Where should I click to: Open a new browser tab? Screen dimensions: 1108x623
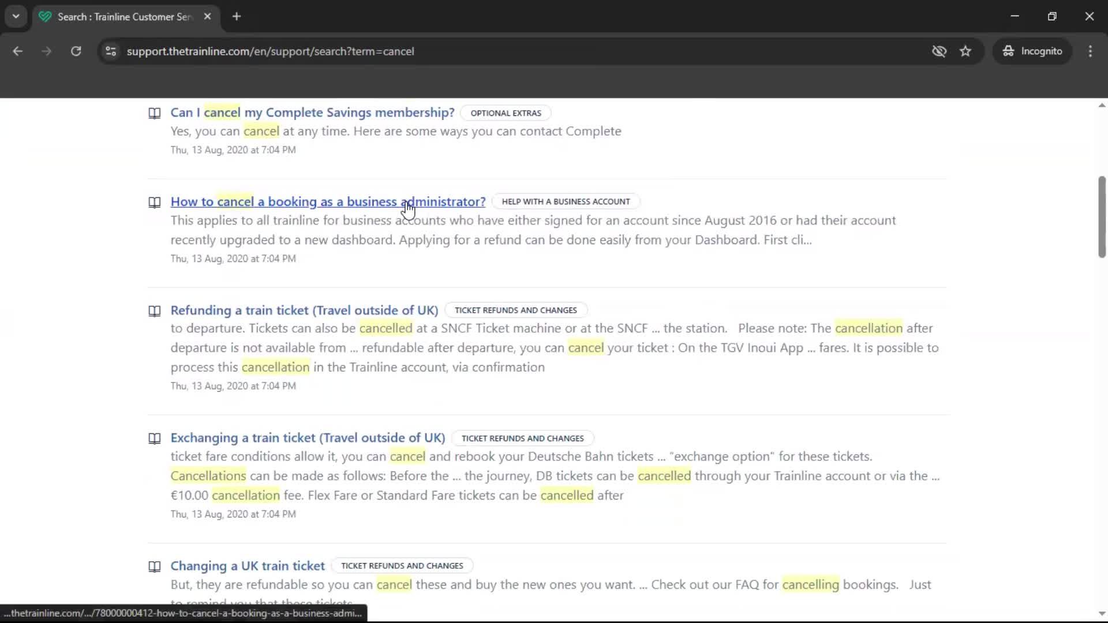pos(236,16)
